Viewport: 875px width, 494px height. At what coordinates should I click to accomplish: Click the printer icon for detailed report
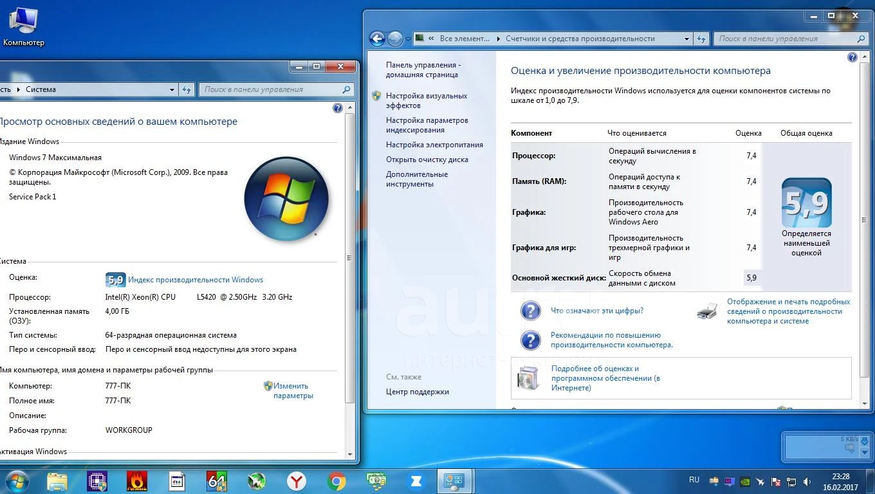point(707,311)
